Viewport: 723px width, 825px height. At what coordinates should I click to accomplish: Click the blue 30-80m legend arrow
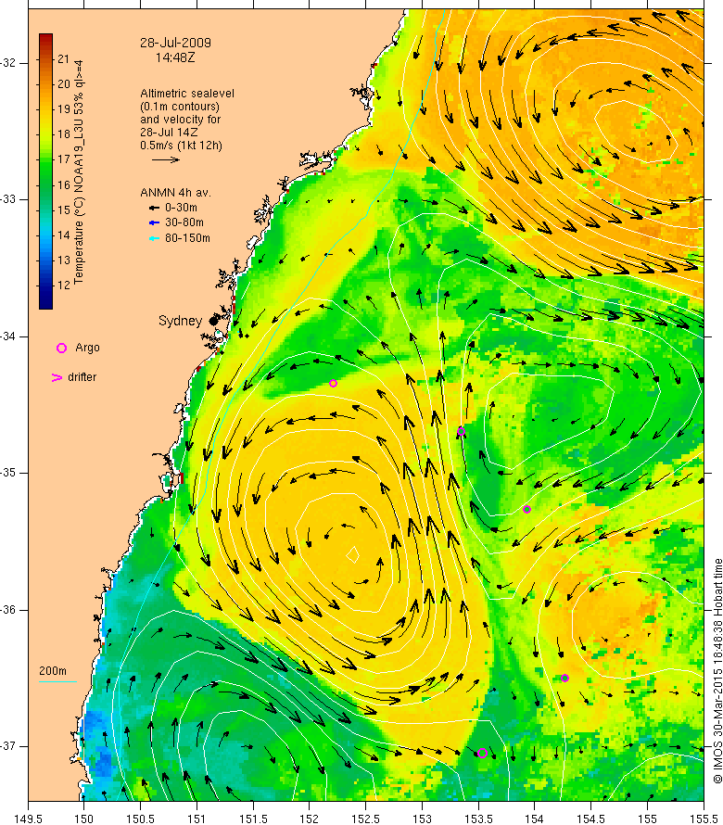[x=155, y=223]
